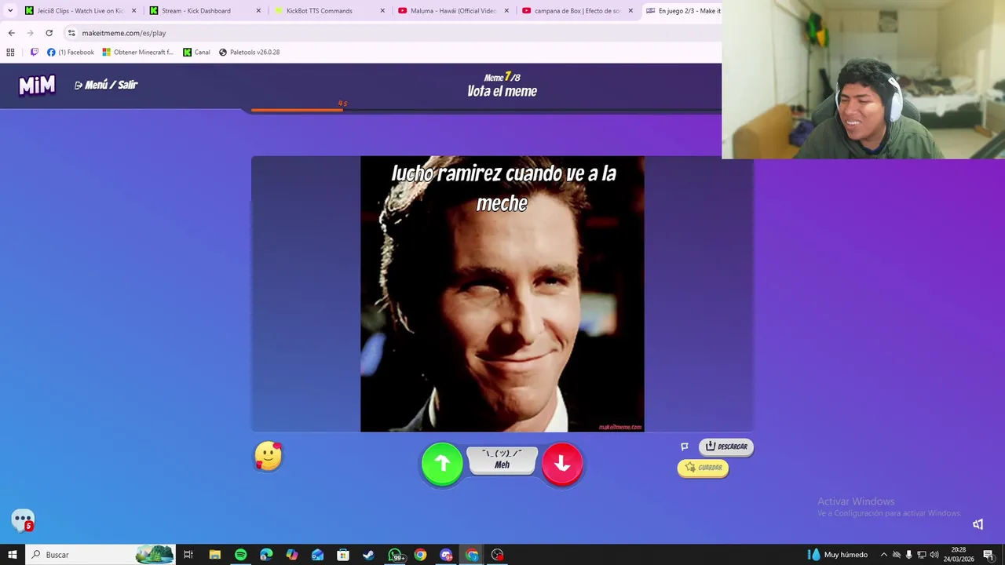Open Microsoft Edge from taskbar
Image resolution: width=1005 pixels, height=565 pixels.
coord(266,555)
